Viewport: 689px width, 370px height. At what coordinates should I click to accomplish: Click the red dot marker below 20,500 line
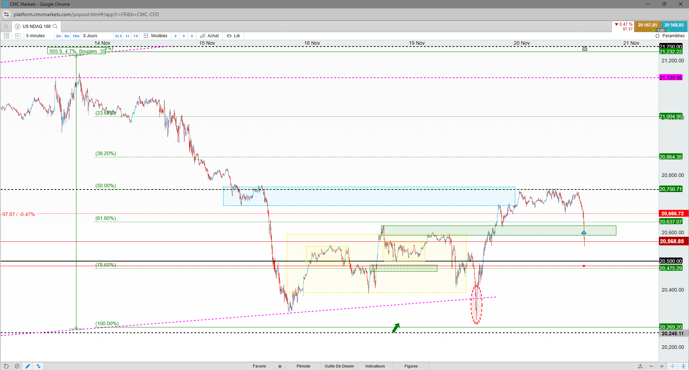pos(584,266)
